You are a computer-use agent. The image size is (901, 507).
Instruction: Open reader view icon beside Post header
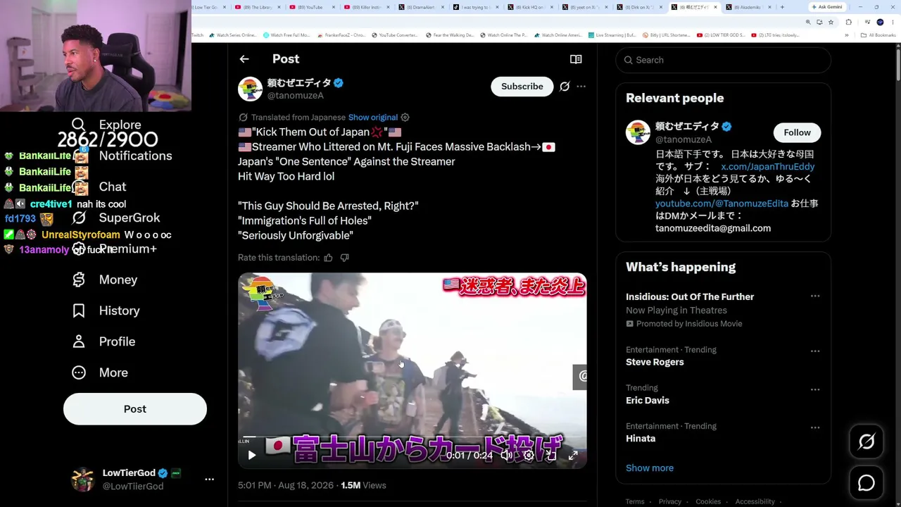[576, 59]
